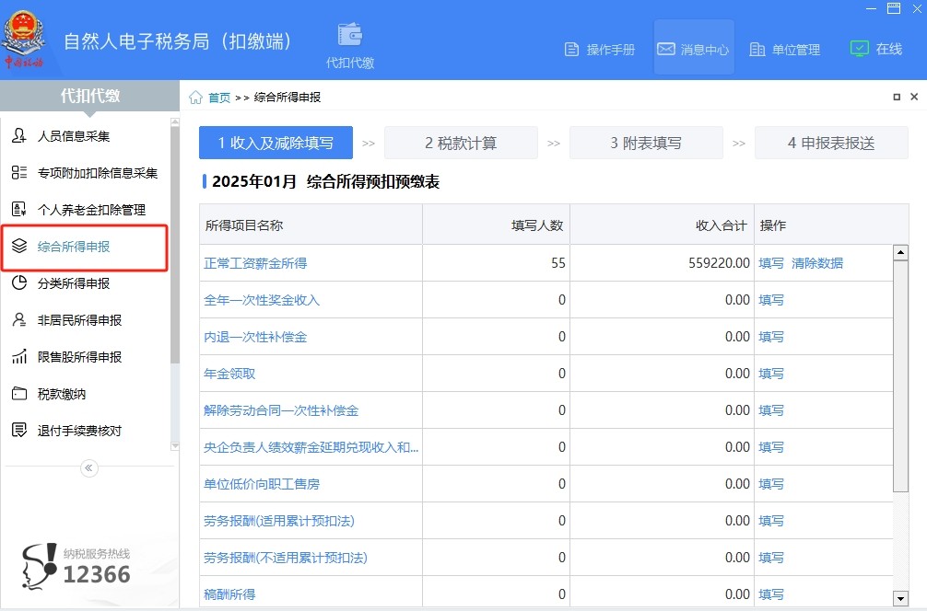The width and height of the screenshot is (927, 611).
Task: Click the 专项附加扣除信息采集 list icon
Action: click(19, 172)
